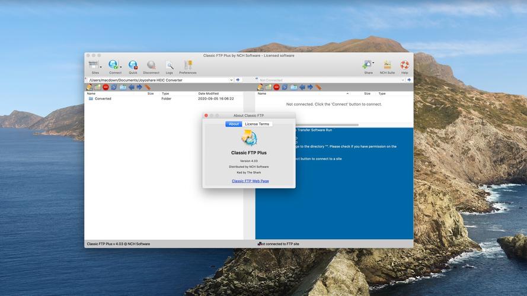Open the local path history dropdown
Viewport: 527px width, 296px height.
tap(231, 80)
